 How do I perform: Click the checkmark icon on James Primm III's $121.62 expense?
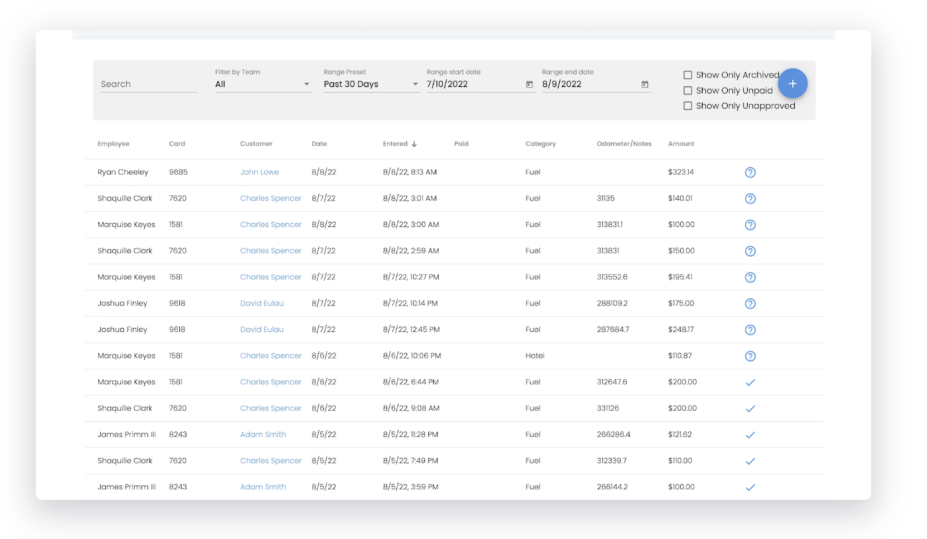coord(750,435)
